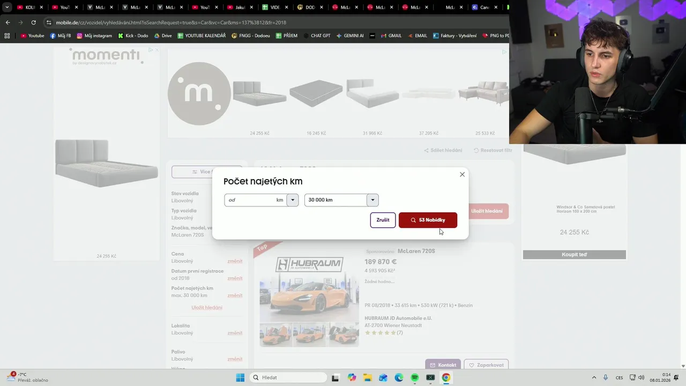Open Microsoft Edge on taskbar

tap(399, 377)
